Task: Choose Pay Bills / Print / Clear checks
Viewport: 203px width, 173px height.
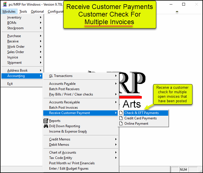Action: click(71, 94)
